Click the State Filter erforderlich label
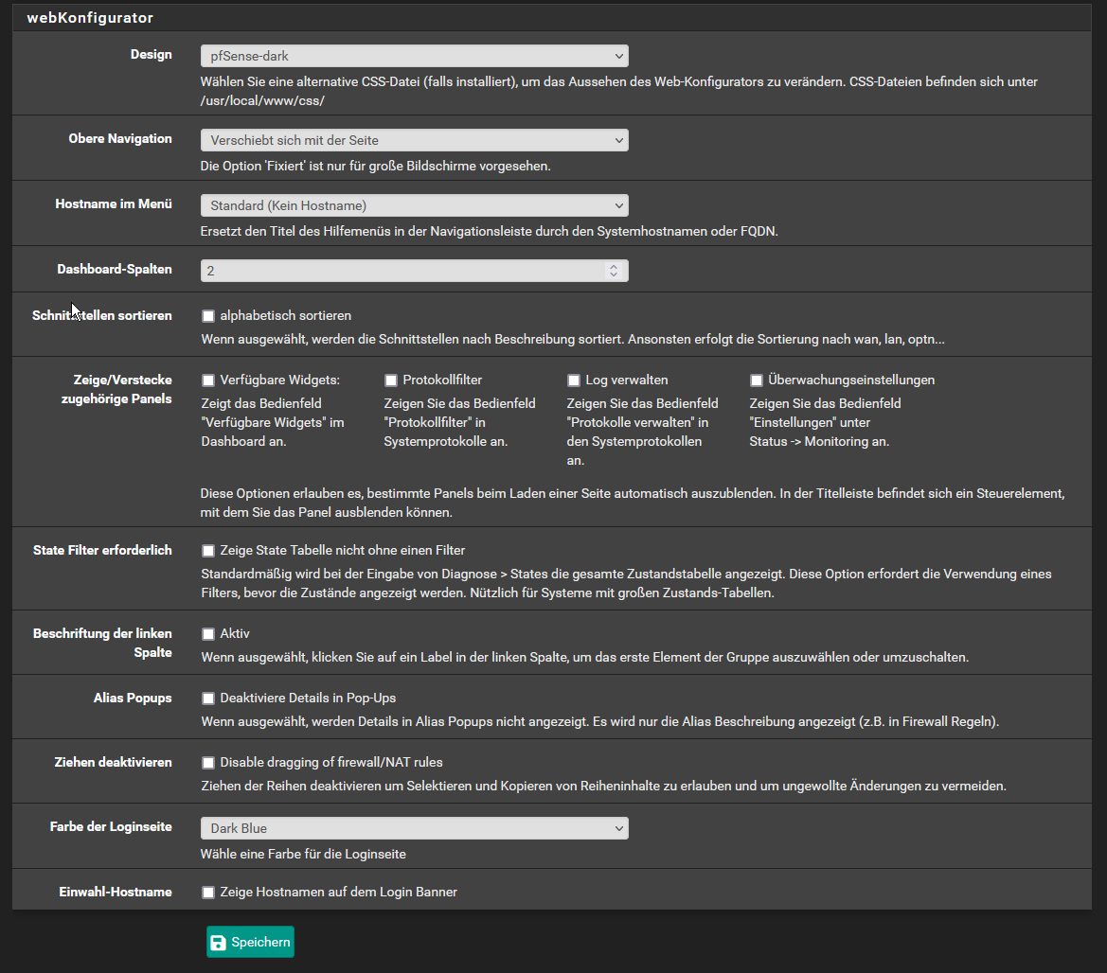 (x=102, y=550)
